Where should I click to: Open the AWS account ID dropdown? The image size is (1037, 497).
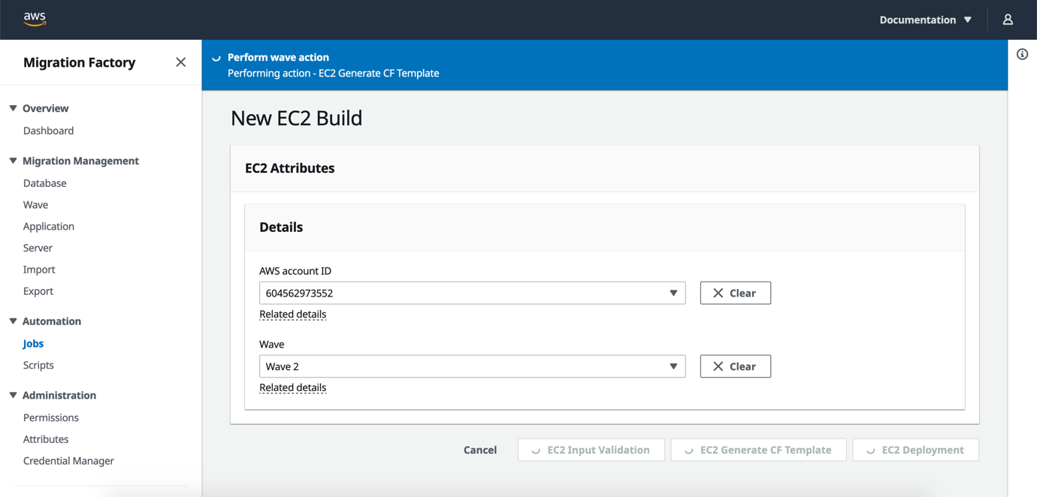click(673, 293)
